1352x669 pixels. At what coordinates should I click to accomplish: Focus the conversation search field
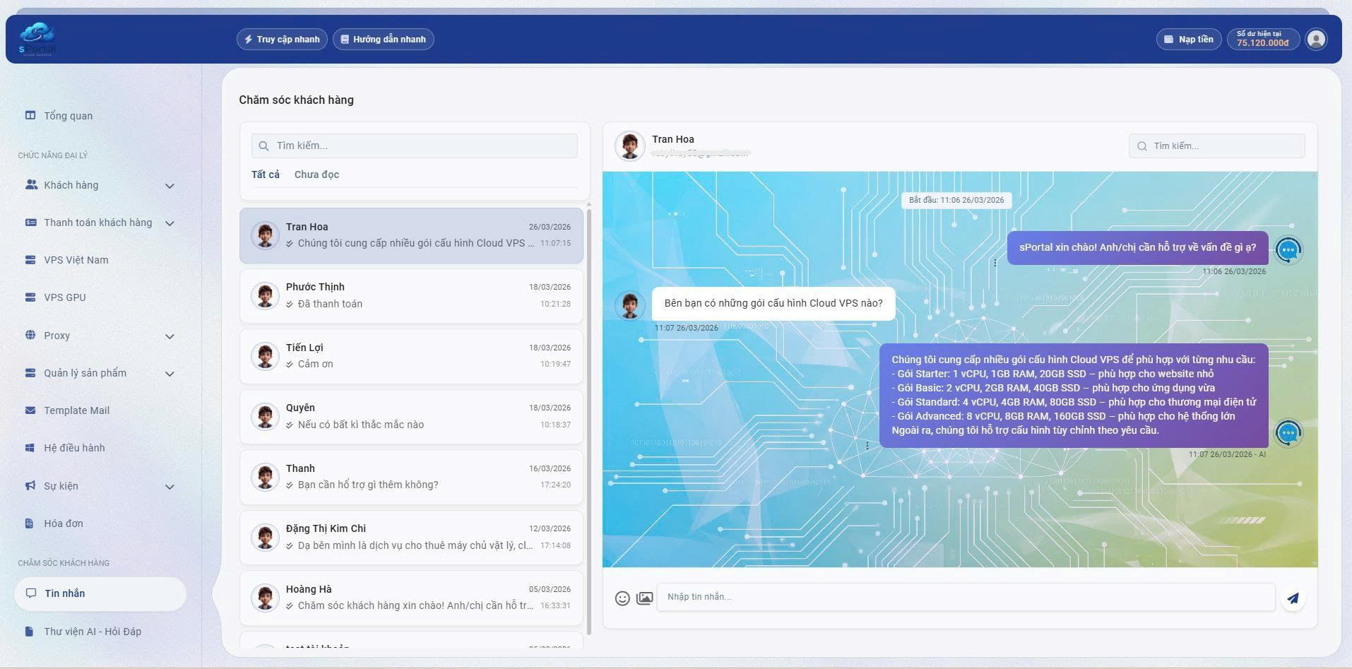[x=415, y=146]
